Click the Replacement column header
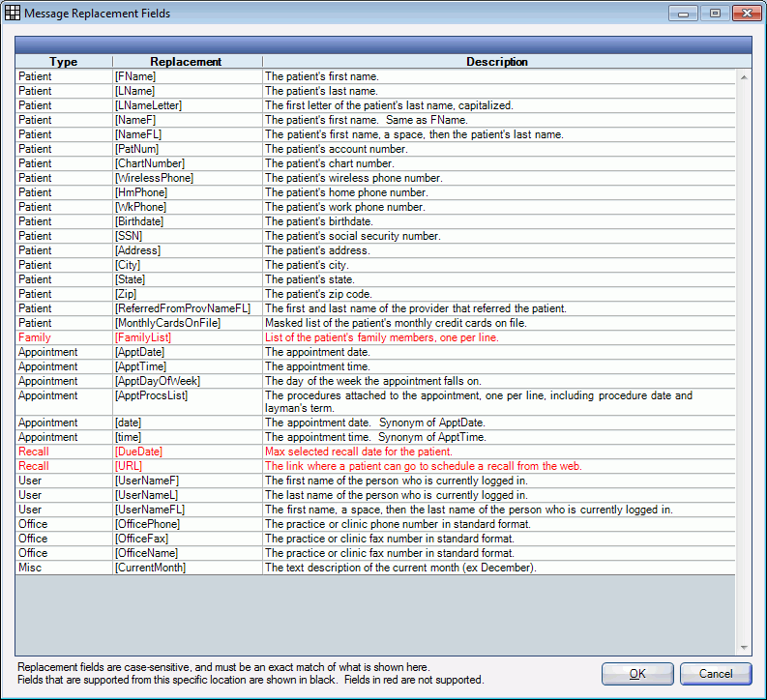Viewport: 767px width, 700px height. (x=186, y=62)
